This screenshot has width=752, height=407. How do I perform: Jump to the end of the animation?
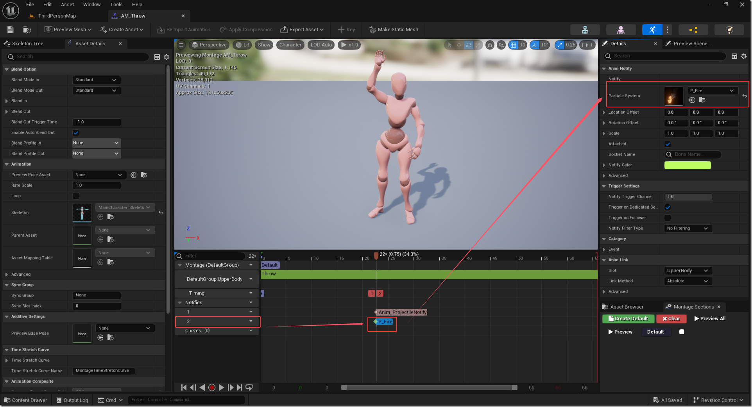coord(240,387)
